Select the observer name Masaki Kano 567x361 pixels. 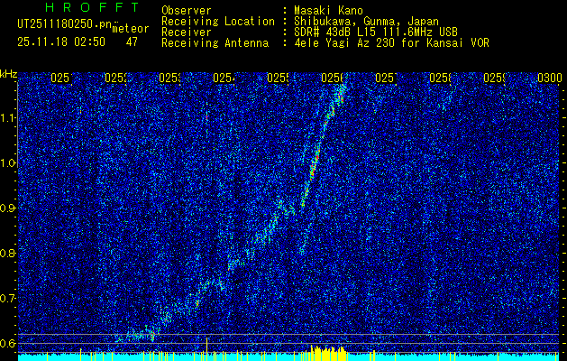click(x=328, y=10)
